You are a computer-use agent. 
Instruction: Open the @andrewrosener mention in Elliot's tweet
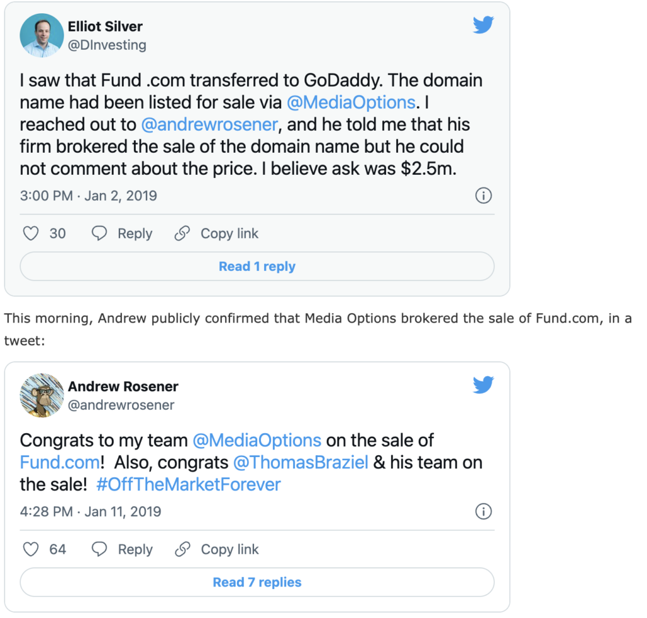[209, 124]
